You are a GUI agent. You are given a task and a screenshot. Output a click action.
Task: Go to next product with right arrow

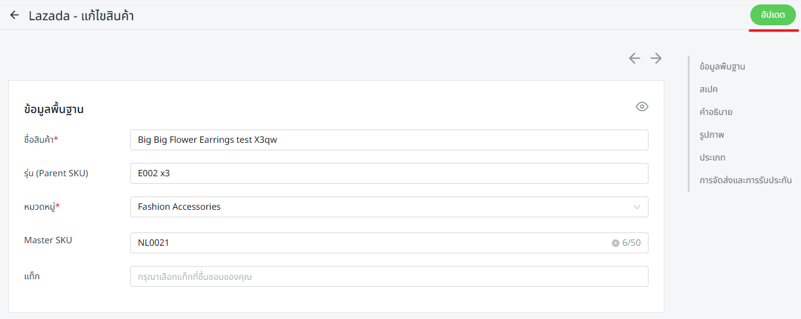pos(656,58)
